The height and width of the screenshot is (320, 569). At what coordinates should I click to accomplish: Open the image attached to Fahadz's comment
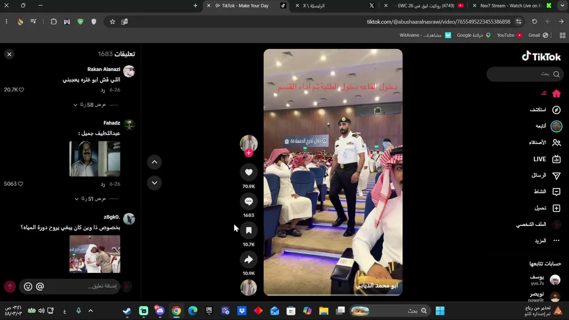(95, 159)
